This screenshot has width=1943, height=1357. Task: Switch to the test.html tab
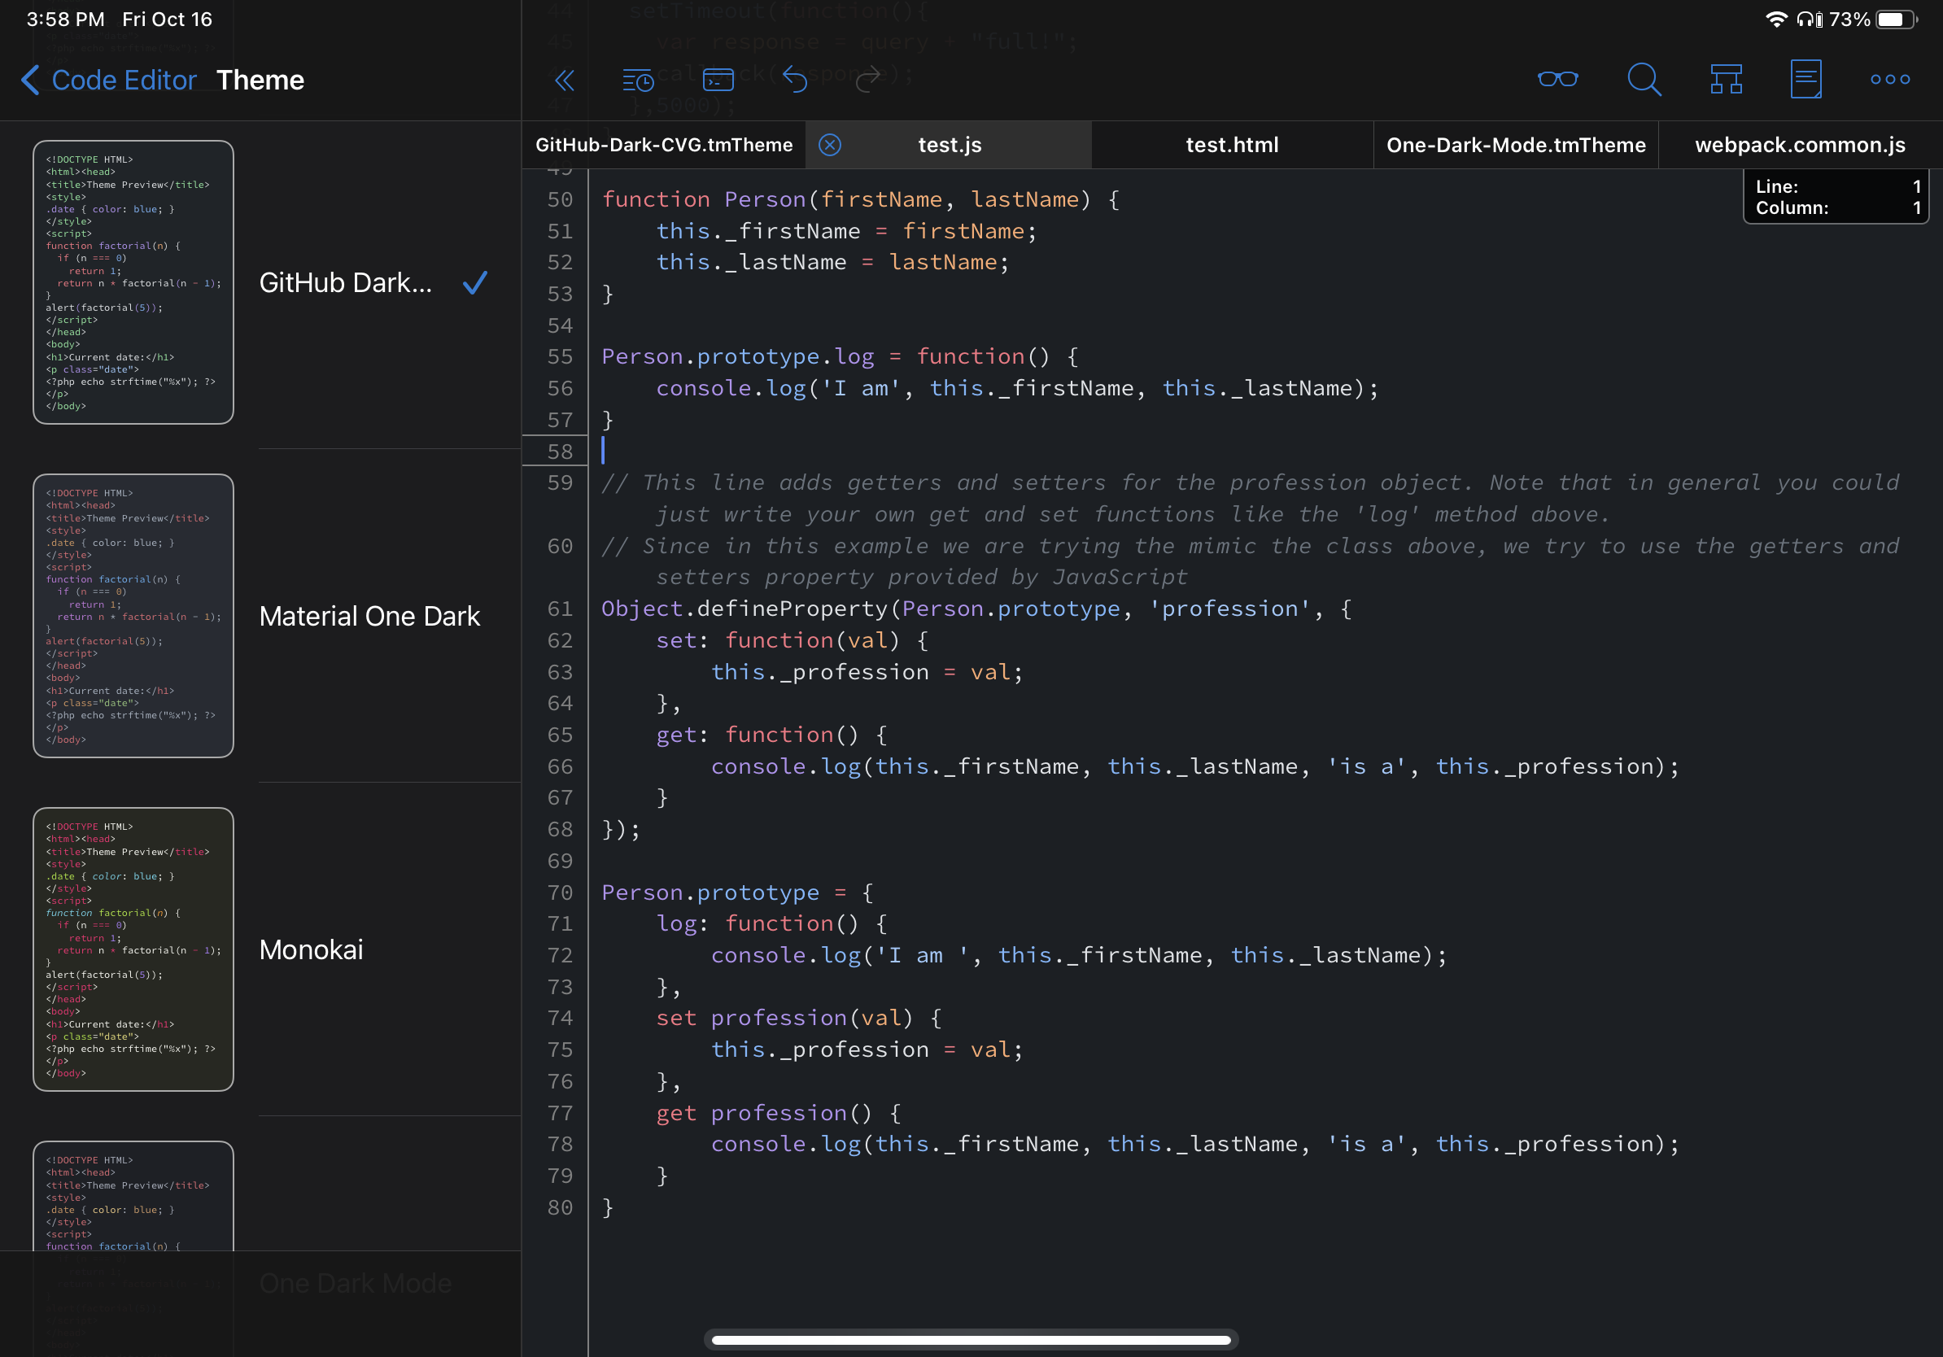[1232, 145]
